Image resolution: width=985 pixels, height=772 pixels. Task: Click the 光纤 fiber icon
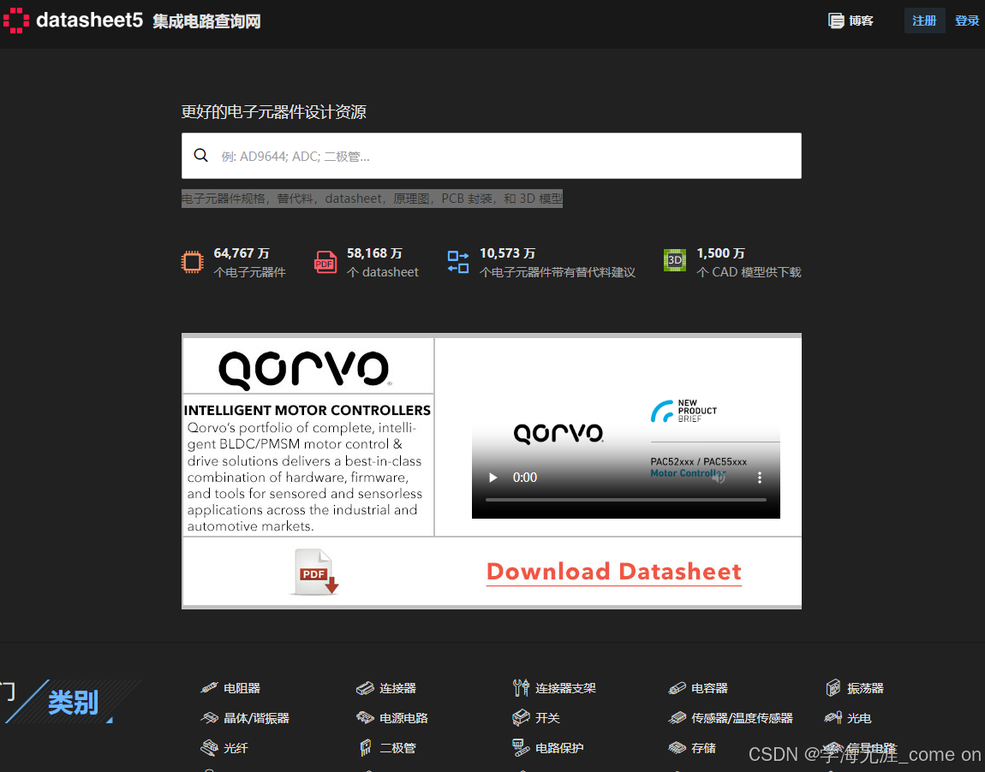[x=209, y=748]
